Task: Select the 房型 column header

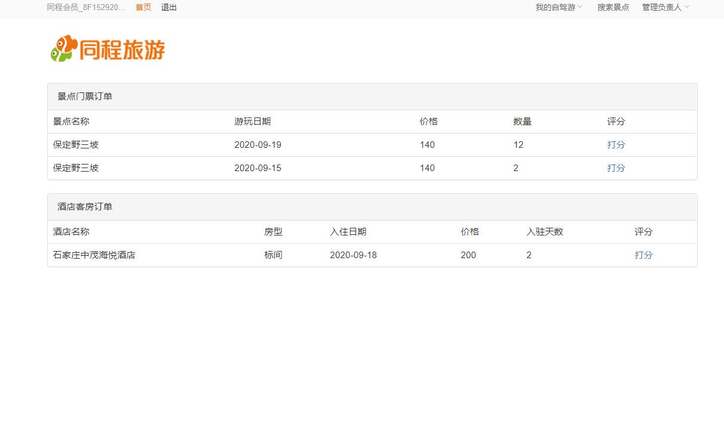Action: click(273, 232)
